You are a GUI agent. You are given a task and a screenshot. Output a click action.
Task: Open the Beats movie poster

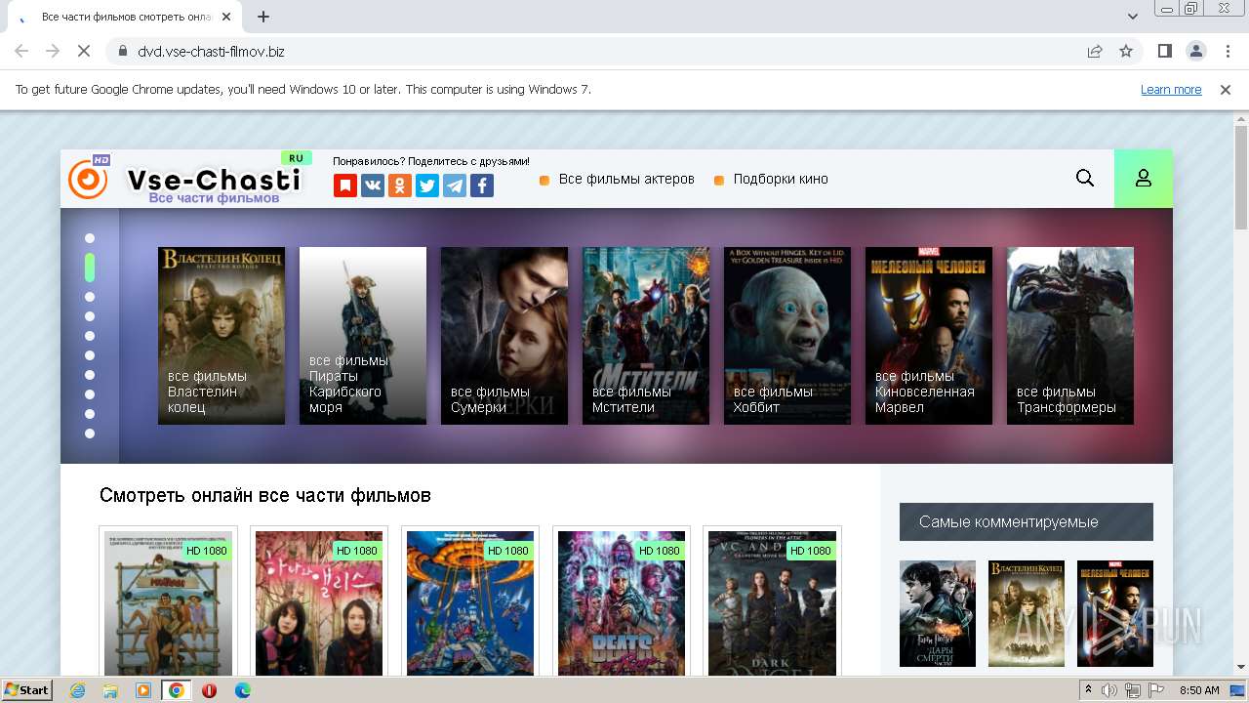(x=622, y=603)
